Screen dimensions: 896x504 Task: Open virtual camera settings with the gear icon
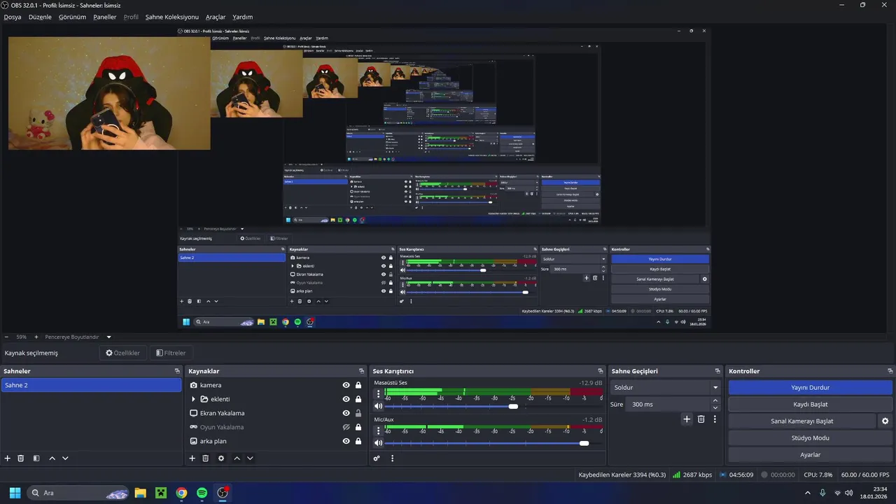(x=885, y=421)
